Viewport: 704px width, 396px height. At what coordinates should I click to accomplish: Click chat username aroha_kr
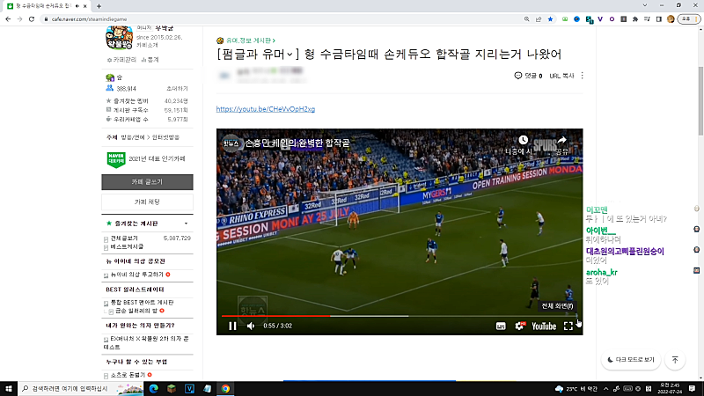[x=602, y=272]
